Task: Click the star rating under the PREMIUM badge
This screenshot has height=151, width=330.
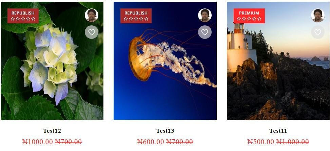Action: [249, 19]
